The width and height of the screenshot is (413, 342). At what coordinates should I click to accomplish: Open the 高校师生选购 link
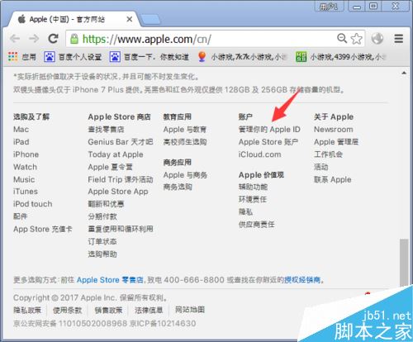point(185,142)
